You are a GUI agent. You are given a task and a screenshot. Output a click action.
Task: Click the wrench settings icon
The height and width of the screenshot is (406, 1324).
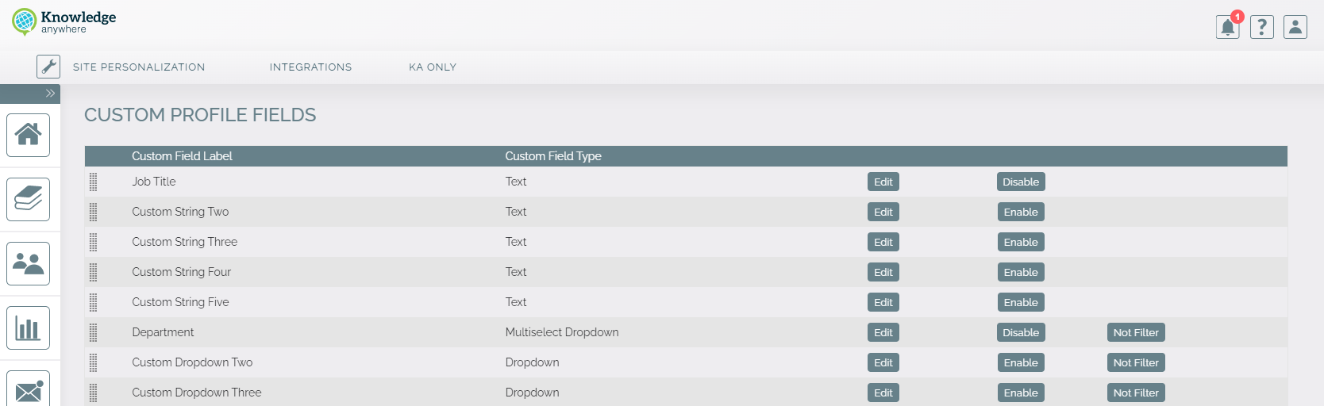click(48, 67)
